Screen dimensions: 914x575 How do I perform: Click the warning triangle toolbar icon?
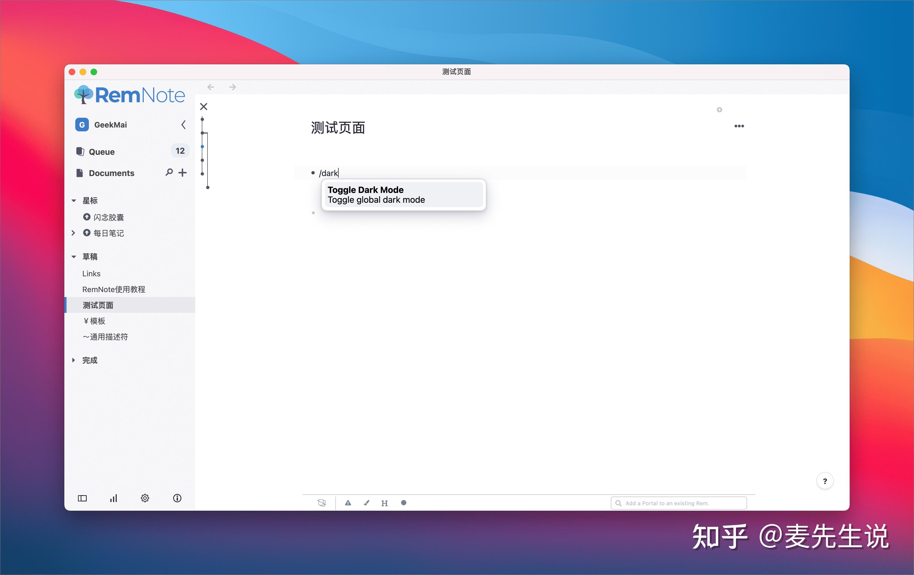coord(348,503)
